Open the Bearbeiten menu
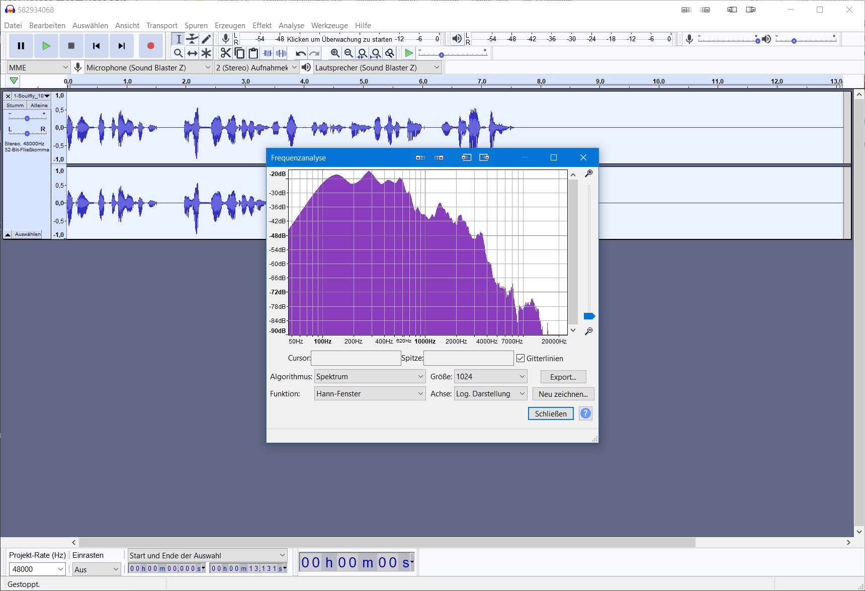The width and height of the screenshot is (865, 591). [47, 26]
